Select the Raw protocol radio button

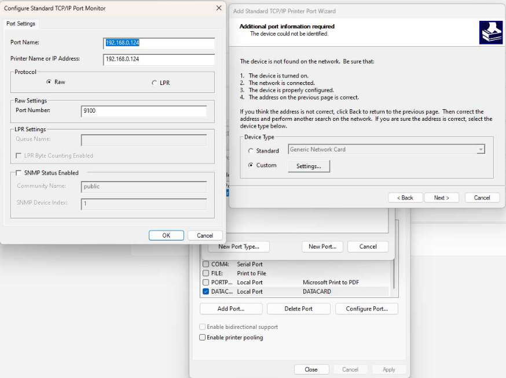50,82
